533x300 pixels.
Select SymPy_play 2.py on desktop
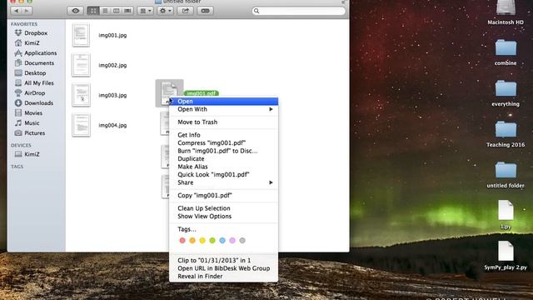tap(506, 255)
